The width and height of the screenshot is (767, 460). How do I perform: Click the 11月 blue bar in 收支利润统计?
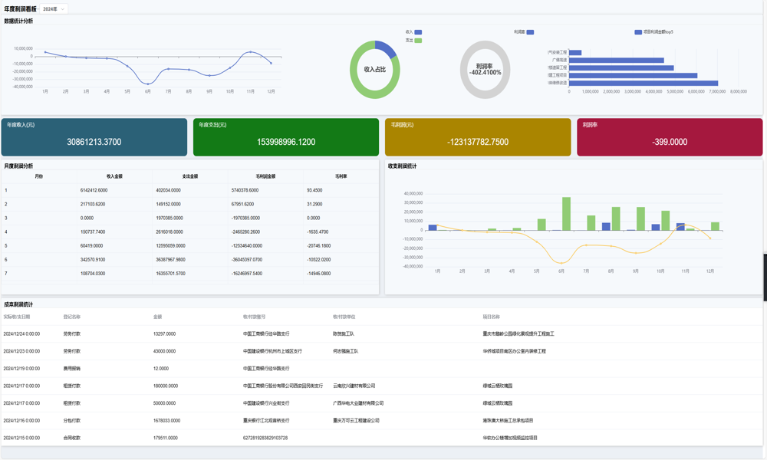680,227
